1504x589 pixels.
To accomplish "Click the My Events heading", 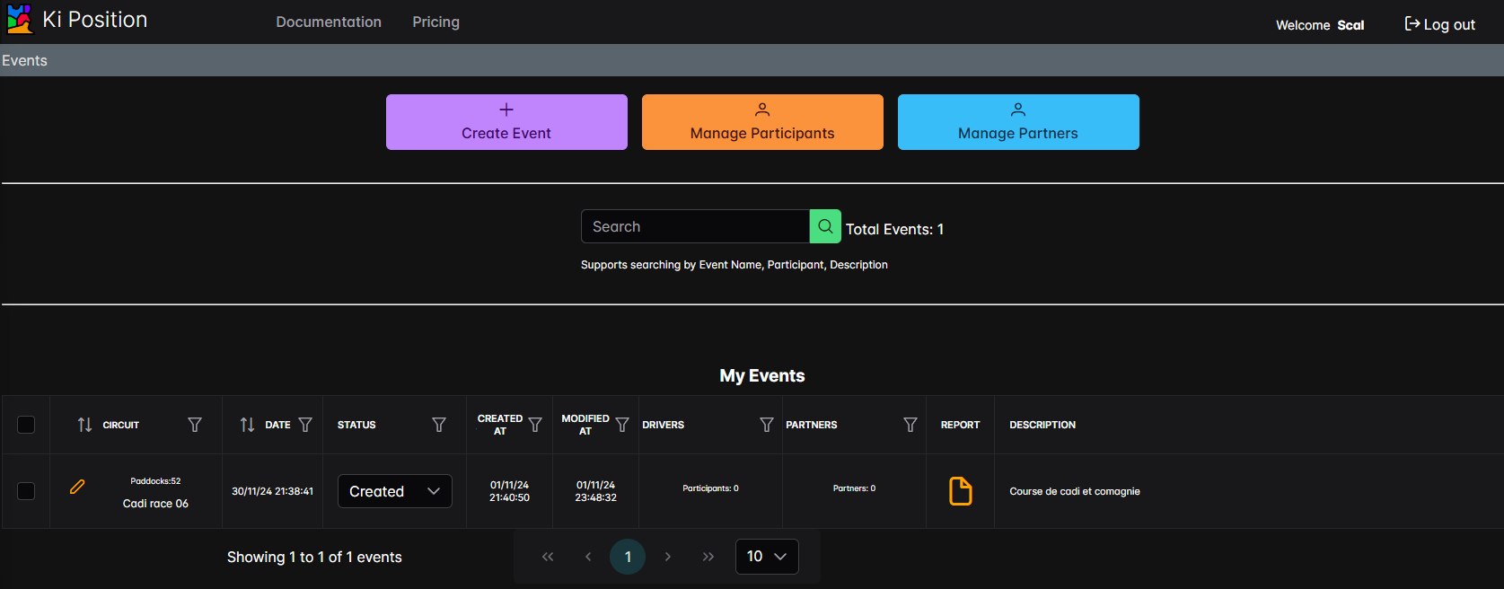I will click(762, 375).
